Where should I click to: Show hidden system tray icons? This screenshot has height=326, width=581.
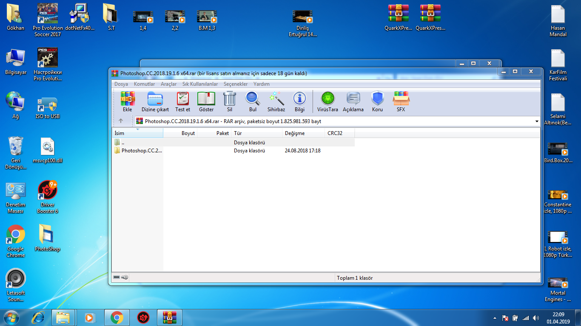tap(494, 318)
